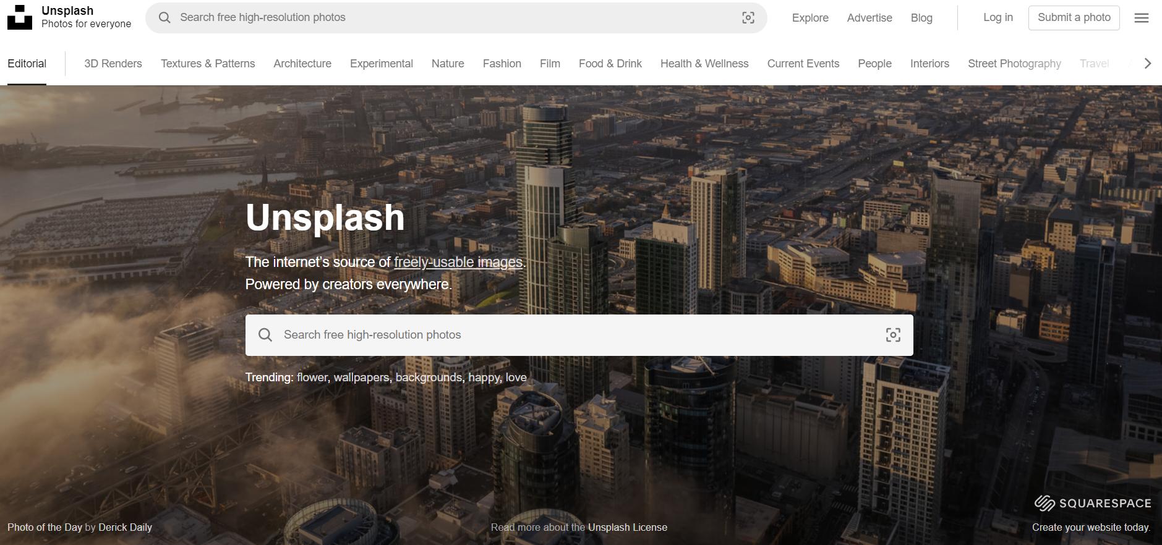Screen dimensions: 1162x545
Task: Focus the hero search photos field
Action: tap(579, 335)
